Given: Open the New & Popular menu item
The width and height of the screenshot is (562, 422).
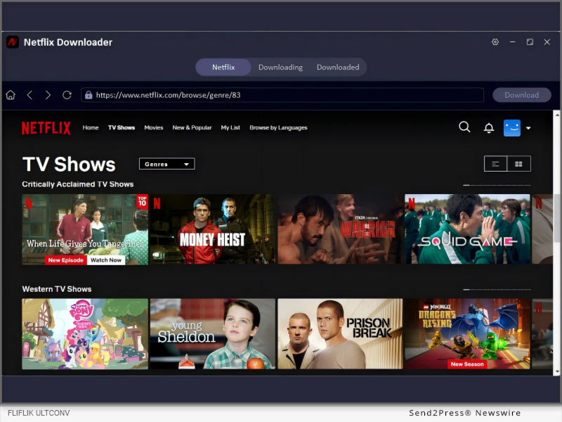Looking at the screenshot, I should [x=192, y=127].
